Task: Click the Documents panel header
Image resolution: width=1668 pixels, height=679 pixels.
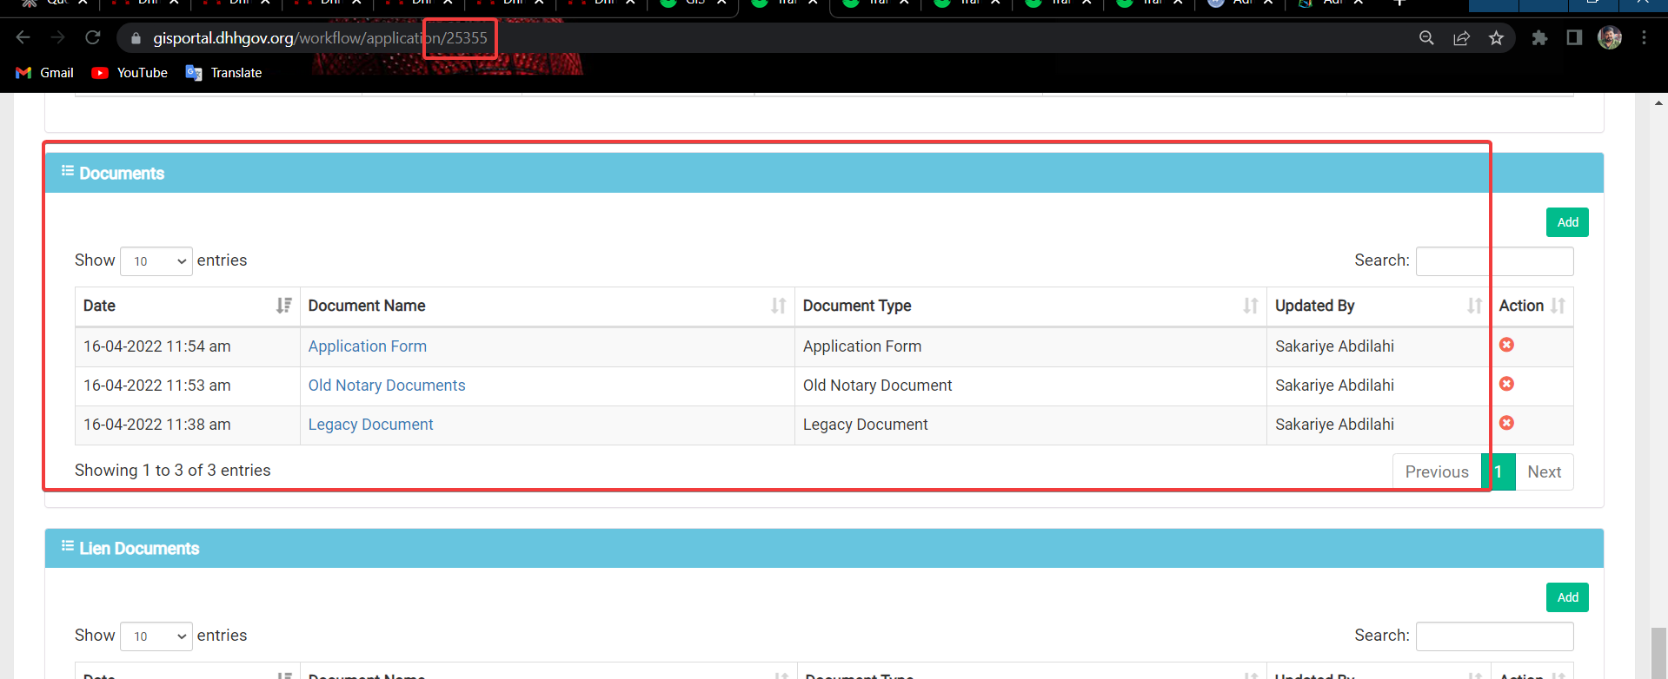Action: pyautogui.click(x=824, y=173)
